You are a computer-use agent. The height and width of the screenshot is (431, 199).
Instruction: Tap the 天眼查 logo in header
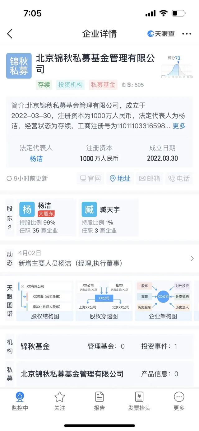pos(161,34)
